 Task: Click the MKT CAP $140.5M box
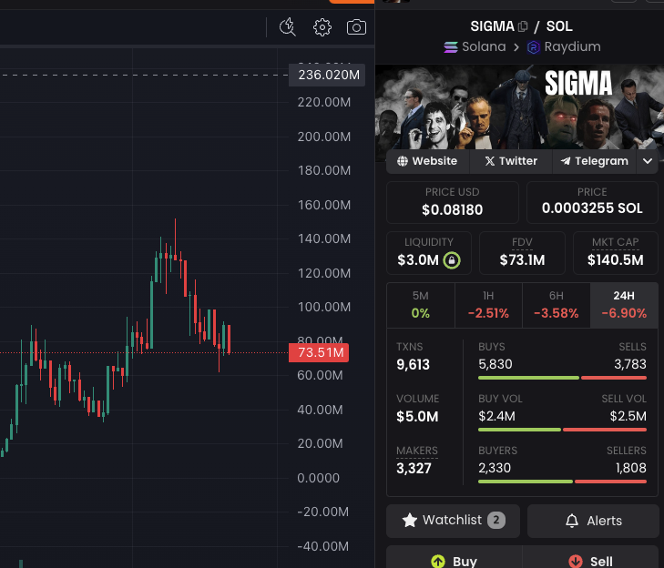tap(616, 253)
